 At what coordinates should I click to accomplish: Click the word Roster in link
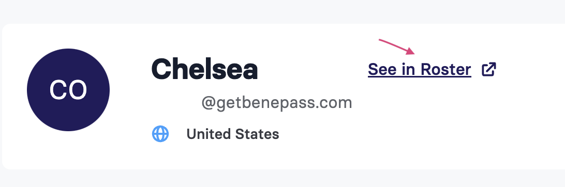pos(445,69)
